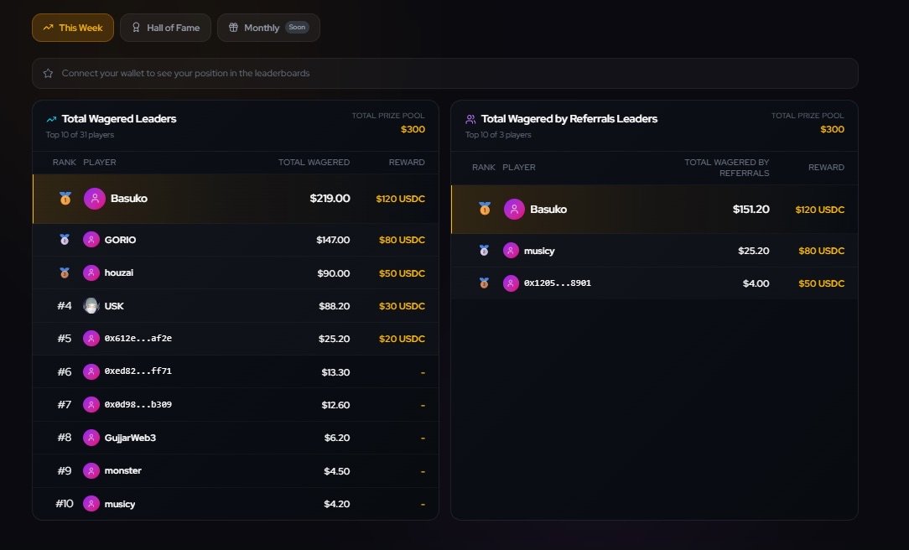Click the $151.20 referrals wagered amount
The image size is (909, 550).
[x=751, y=210]
